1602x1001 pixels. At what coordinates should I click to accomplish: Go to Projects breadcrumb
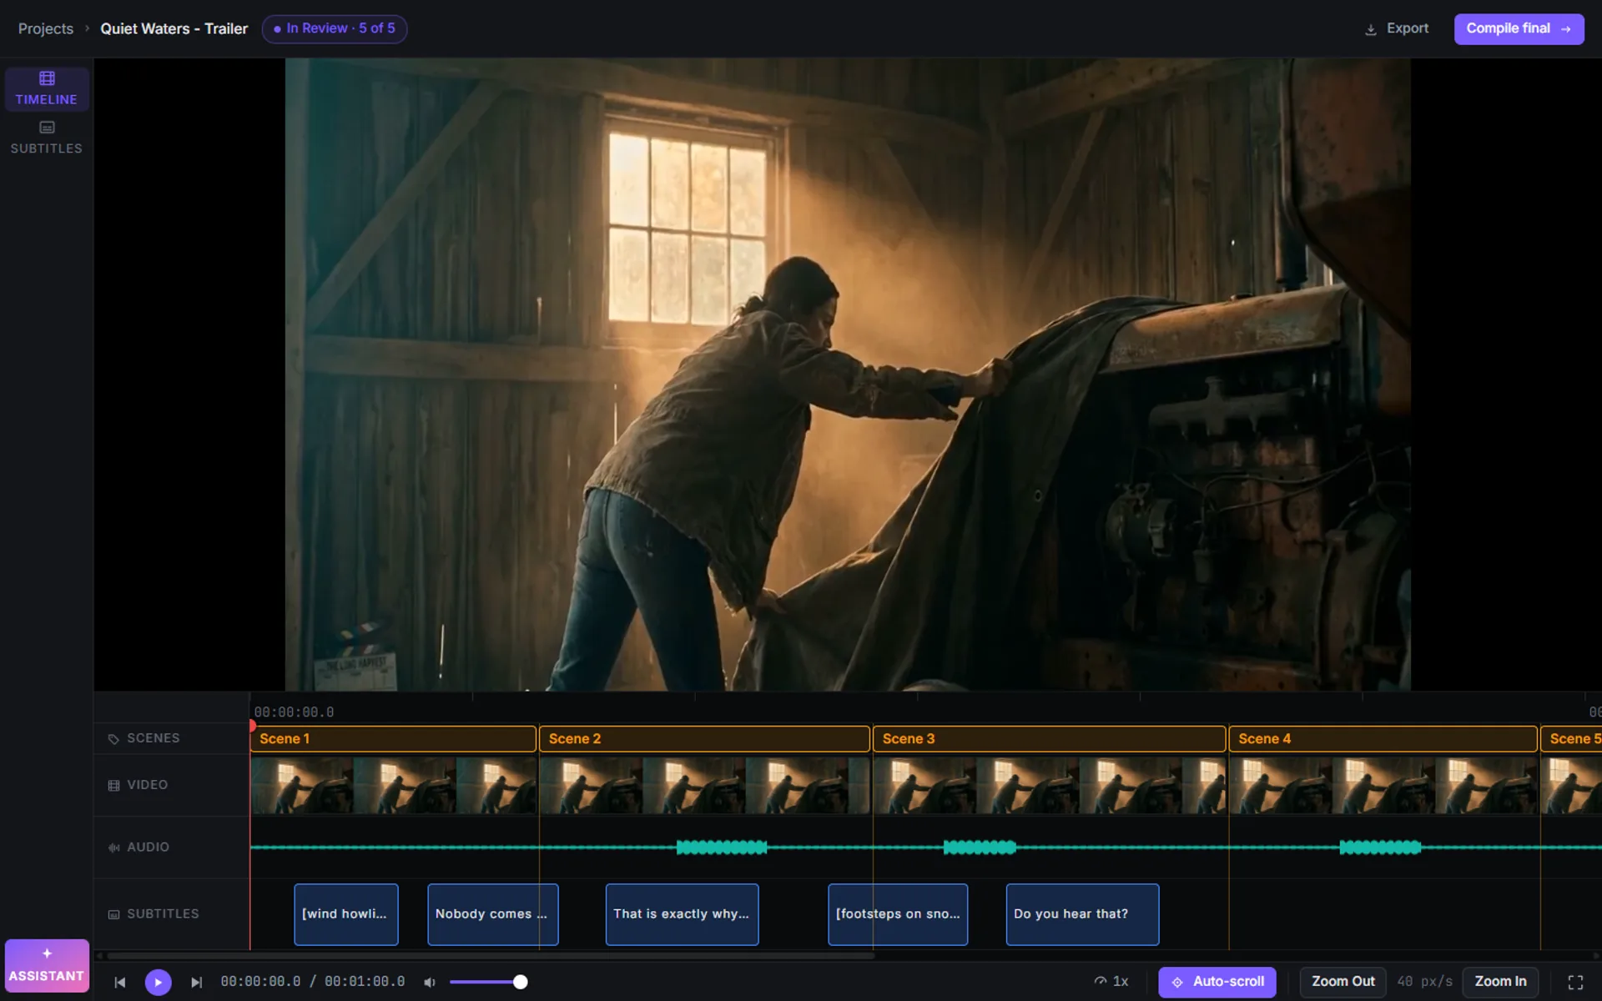[x=46, y=28]
